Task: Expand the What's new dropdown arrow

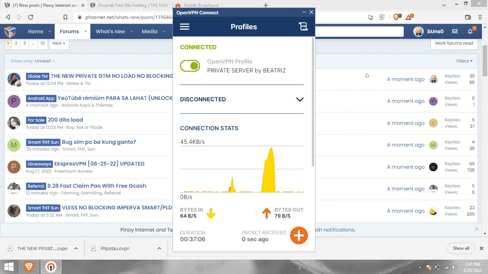Action: click(x=131, y=31)
